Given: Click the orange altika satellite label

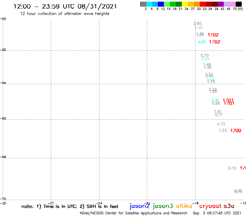Looking at the screenshot, I should click(x=184, y=206).
